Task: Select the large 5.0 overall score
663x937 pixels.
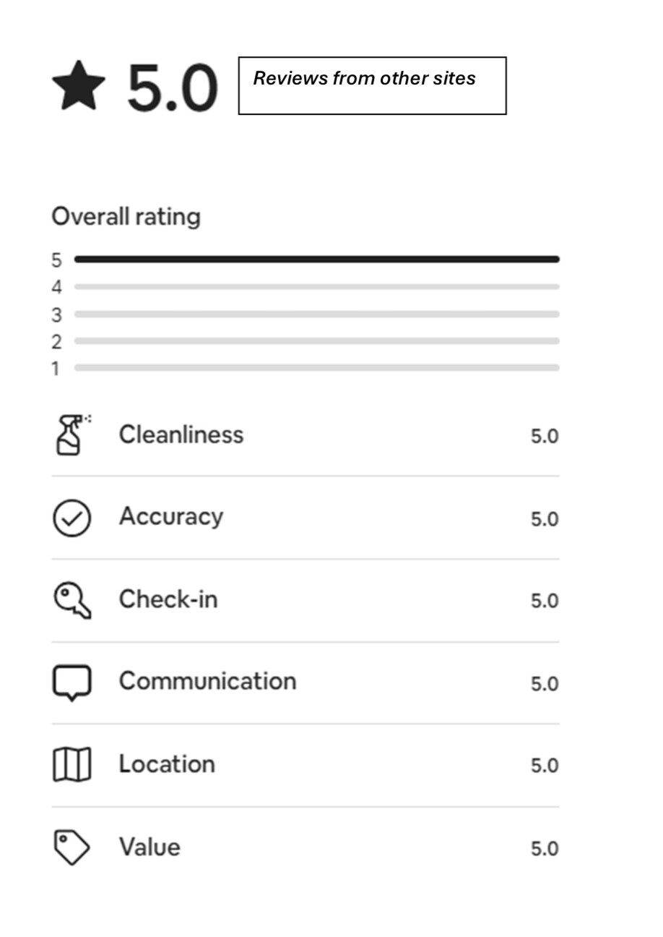Action: pos(173,89)
